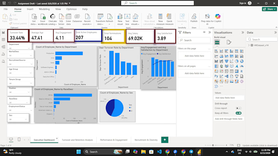
Task: Create a New measure
Action: [x=160, y=19]
